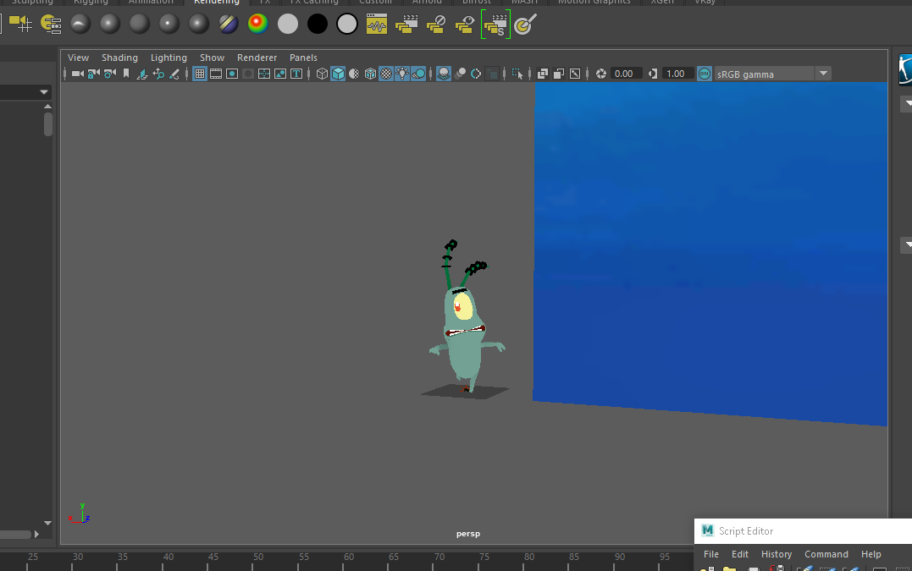Create a Phong E material sphere icon
Viewport: 912px width, 571px height.
point(199,24)
